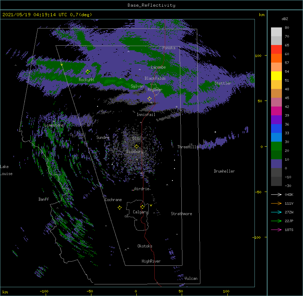Click the Banff label
Viewport: 303px width, 296px height.
[x=44, y=199]
